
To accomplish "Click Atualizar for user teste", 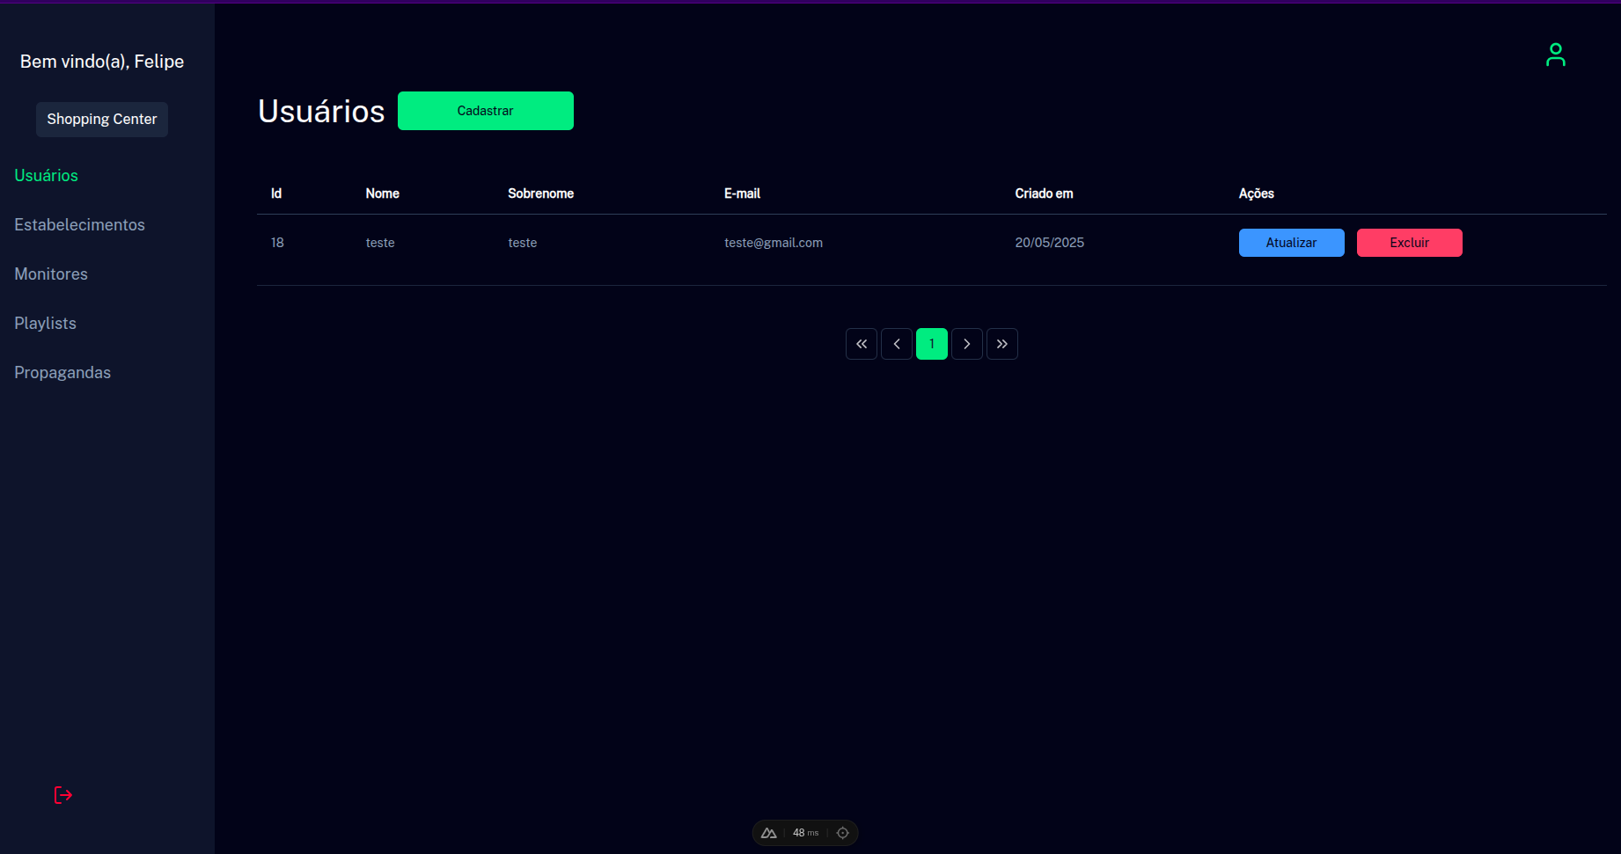I will pyautogui.click(x=1291, y=243).
